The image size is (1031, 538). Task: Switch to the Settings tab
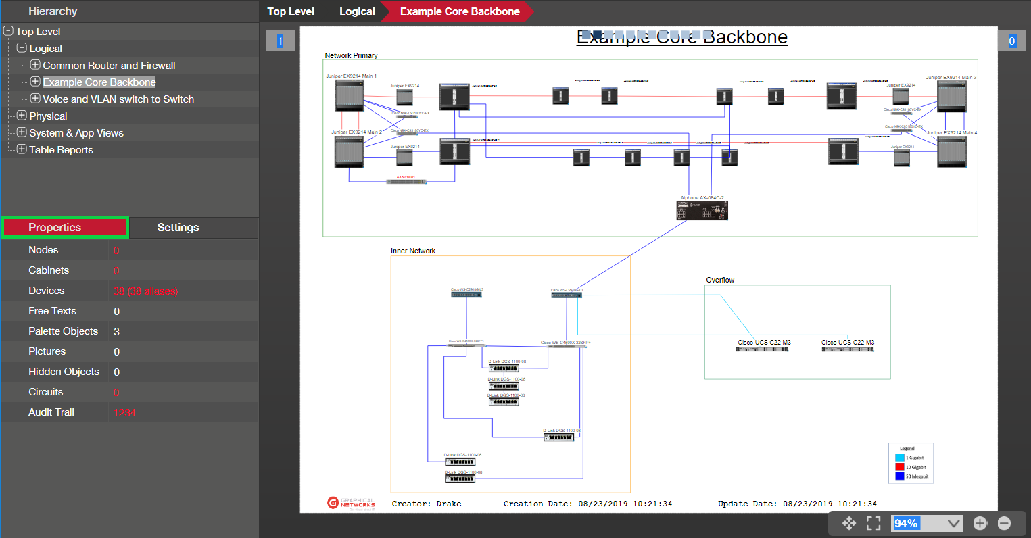tap(178, 228)
